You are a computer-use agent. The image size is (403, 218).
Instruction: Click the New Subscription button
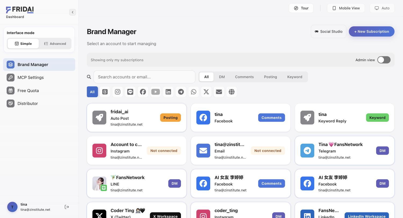[372, 31]
